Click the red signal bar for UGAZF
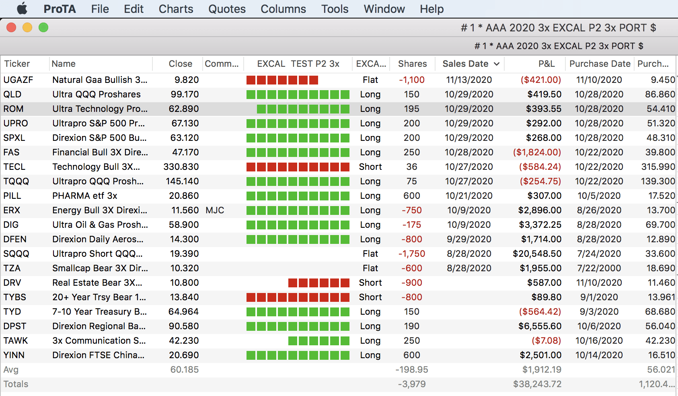The width and height of the screenshot is (678, 396). 282,80
